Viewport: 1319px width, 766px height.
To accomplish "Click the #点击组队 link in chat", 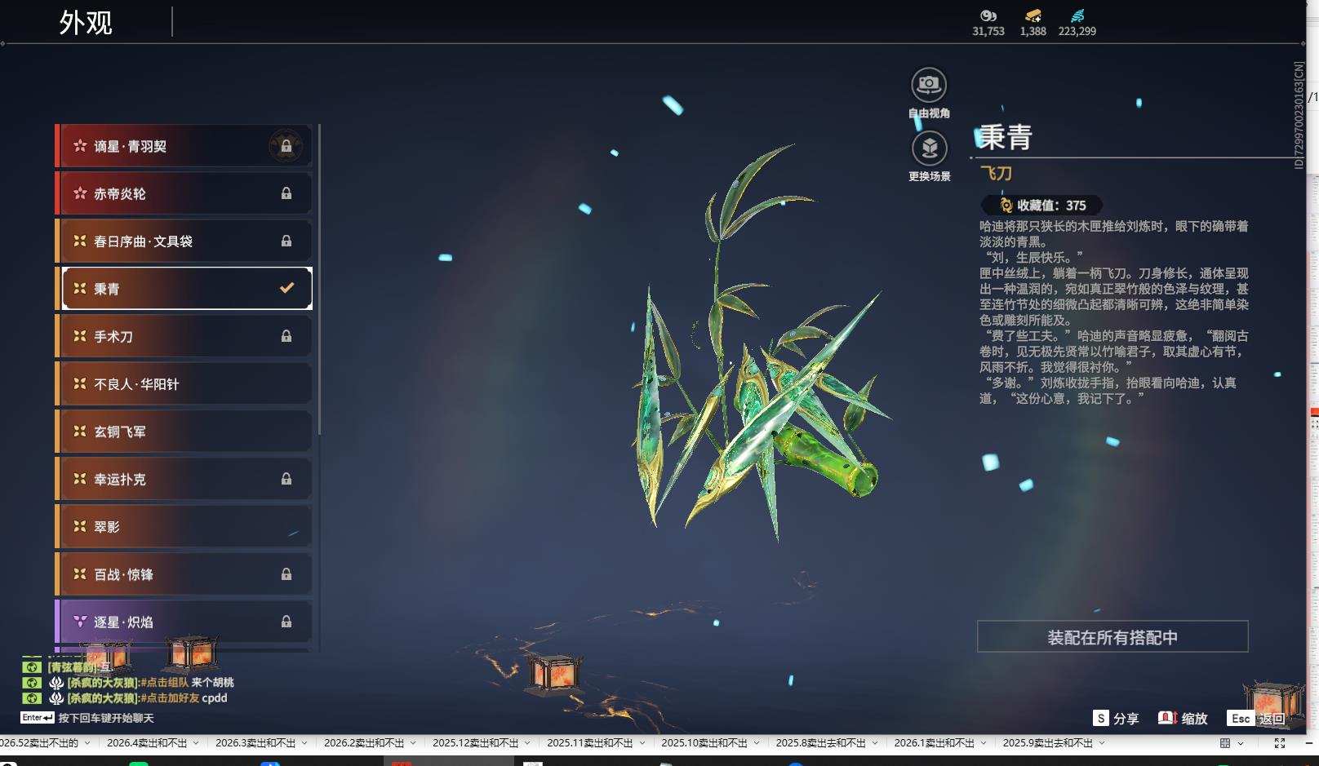I will point(164,682).
